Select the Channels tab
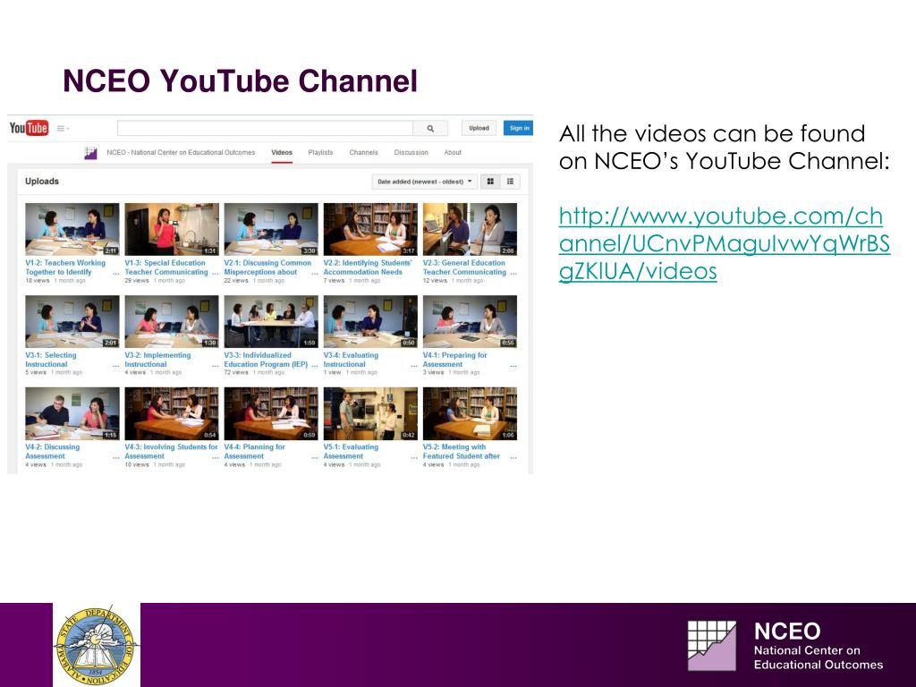 (363, 152)
